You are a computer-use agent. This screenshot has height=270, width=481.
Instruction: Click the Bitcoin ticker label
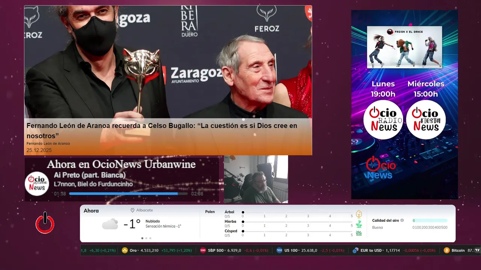pyautogui.click(x=458, y=250)
